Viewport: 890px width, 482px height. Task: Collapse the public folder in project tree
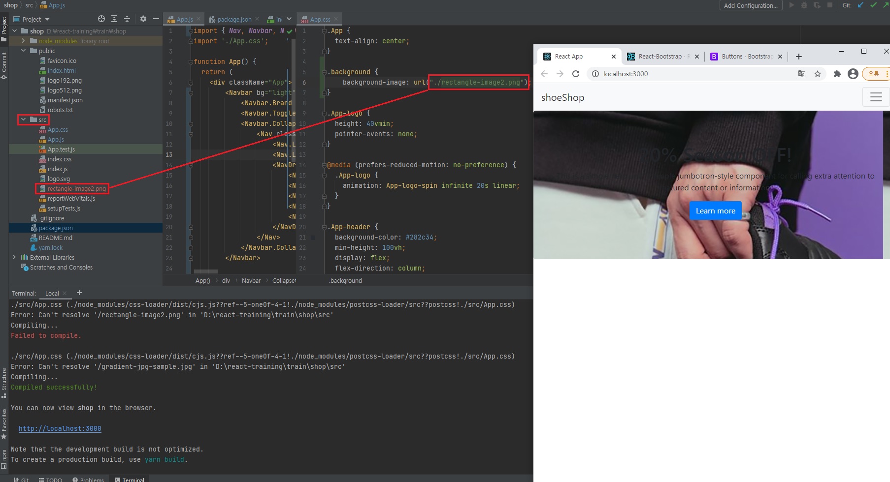pos(23,51)
